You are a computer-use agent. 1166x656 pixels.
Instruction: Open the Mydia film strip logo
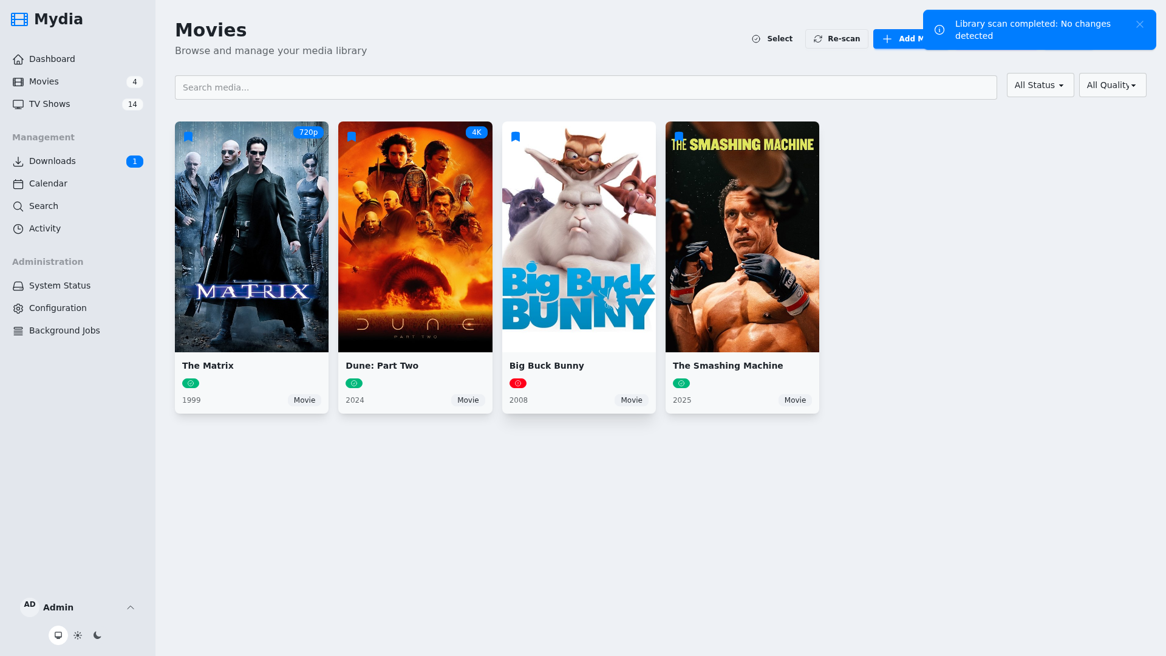point(19,19)
